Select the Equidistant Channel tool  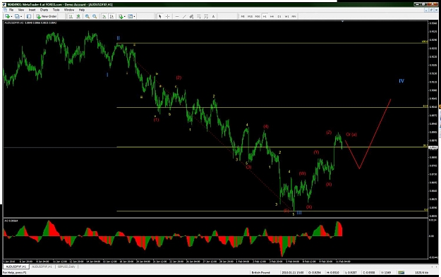coord(191,17)
